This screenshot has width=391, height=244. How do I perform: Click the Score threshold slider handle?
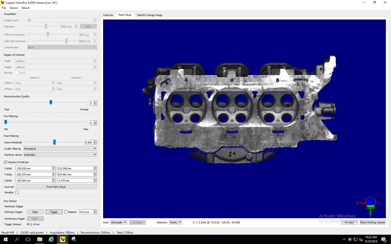click(x=54, y=142)
